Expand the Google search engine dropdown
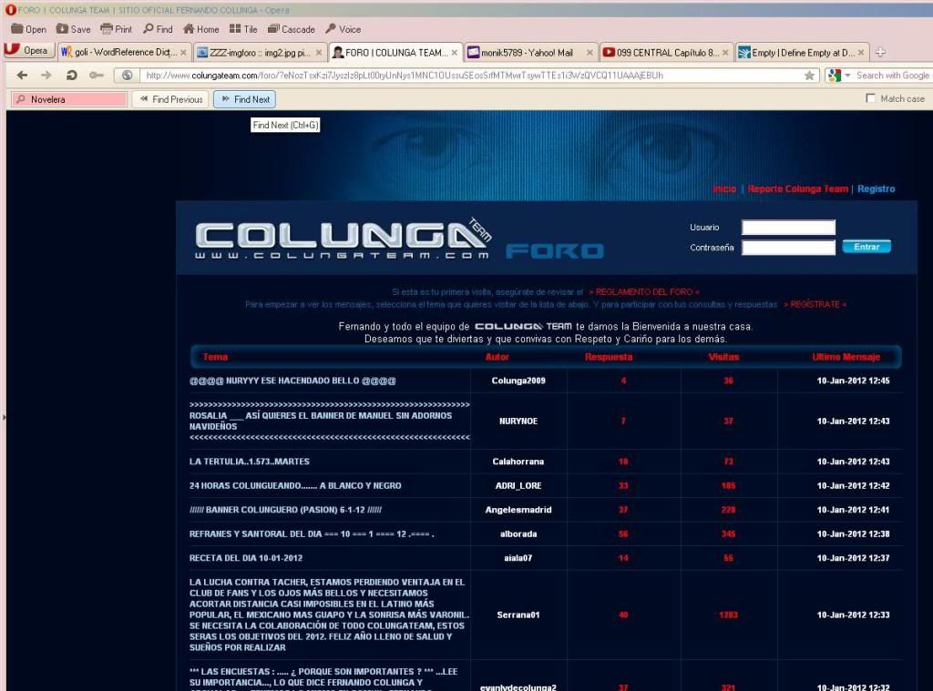 848,76
